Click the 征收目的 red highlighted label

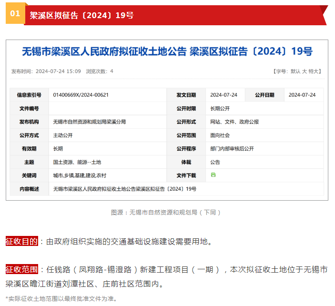22,241
